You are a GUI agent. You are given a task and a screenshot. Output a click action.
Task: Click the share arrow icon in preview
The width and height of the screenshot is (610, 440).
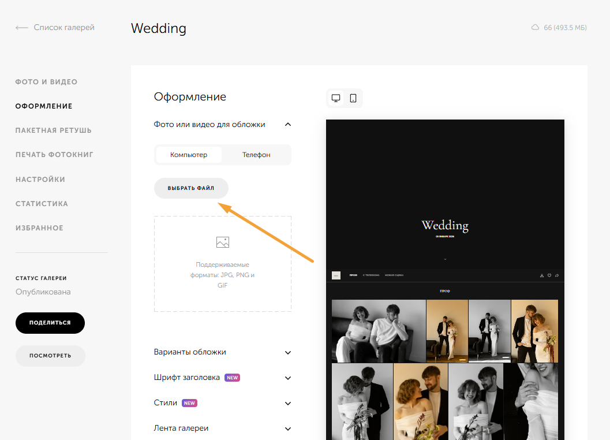557,275
